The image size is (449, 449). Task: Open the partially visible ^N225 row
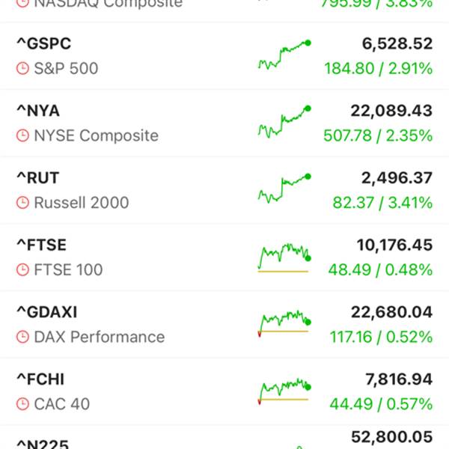click(224, 438)
